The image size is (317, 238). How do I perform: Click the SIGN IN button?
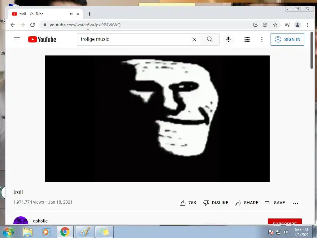tap(287, 39)
